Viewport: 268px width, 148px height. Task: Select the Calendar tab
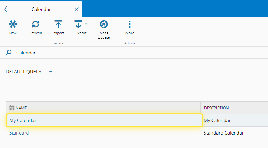click(41, 9)
